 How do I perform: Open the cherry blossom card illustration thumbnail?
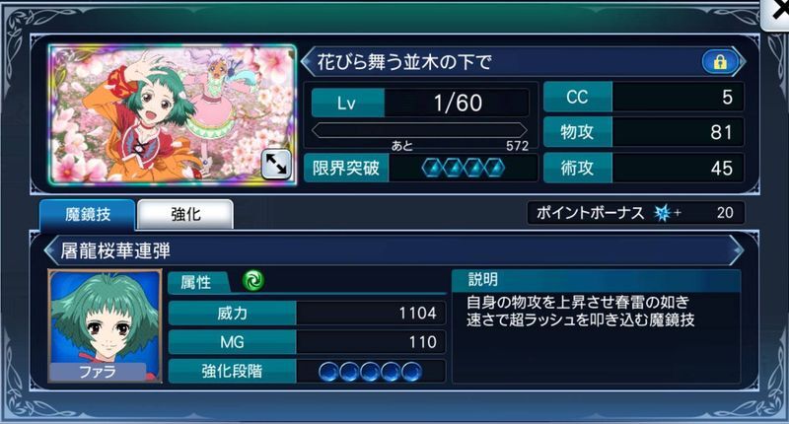pos(173,114)
